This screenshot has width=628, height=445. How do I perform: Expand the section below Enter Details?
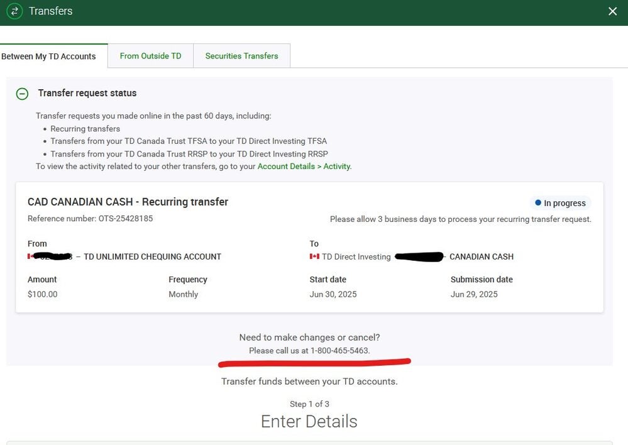tap(310, 443)
